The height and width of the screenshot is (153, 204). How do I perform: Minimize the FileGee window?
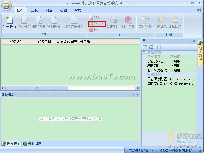(x=185, y=3)
